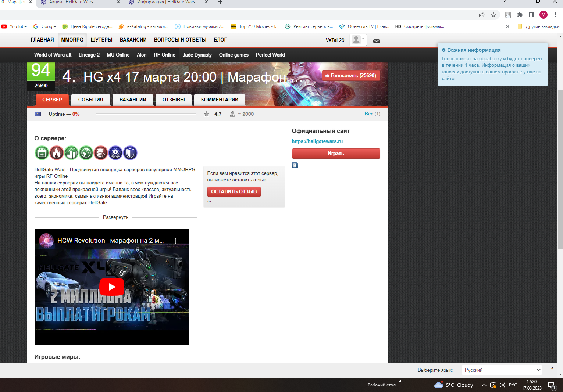
Task: Open the tab search chevron in title bar
Action: [504, 2]
